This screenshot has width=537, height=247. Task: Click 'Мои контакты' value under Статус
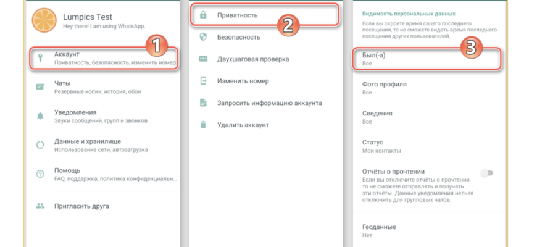click(x=381, y=151)
